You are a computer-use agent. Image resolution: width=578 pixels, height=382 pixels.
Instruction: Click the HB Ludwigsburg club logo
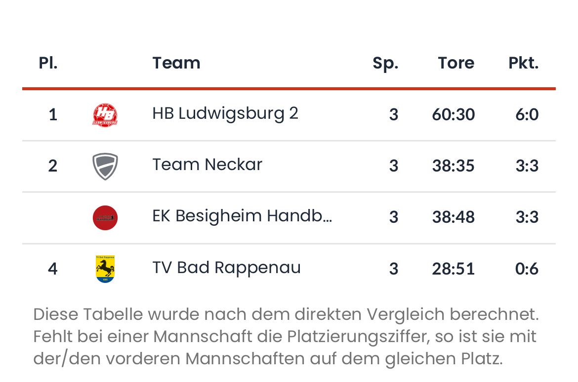coord(105,115)
